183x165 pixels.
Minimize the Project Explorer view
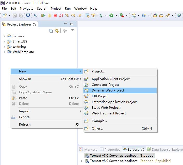pyautogui.click(x=66, y=24)
